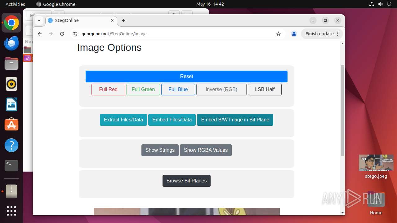Open Rhythmbox music player in dock
The width and height of the screenshot is (397, 223).
[11, 84]
